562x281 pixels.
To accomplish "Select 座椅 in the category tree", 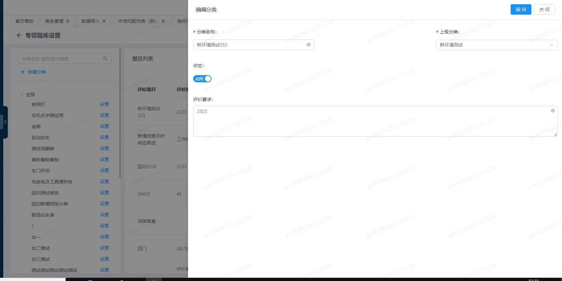I will [36, 127].
